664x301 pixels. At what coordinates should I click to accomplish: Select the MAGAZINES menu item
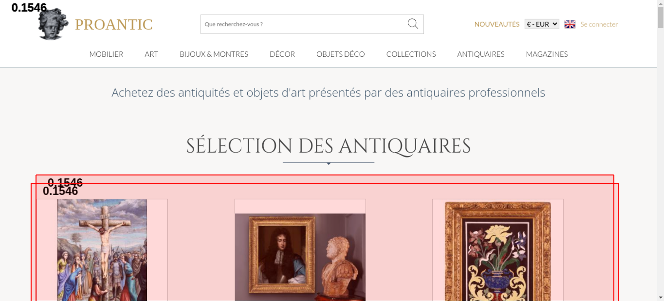[x=547, y=54]
